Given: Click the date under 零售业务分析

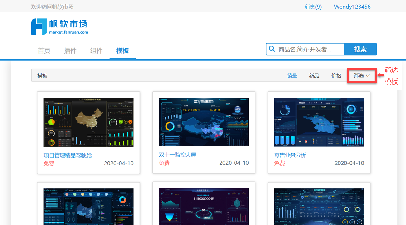Looking at the screenshot, I should point(349,163).
